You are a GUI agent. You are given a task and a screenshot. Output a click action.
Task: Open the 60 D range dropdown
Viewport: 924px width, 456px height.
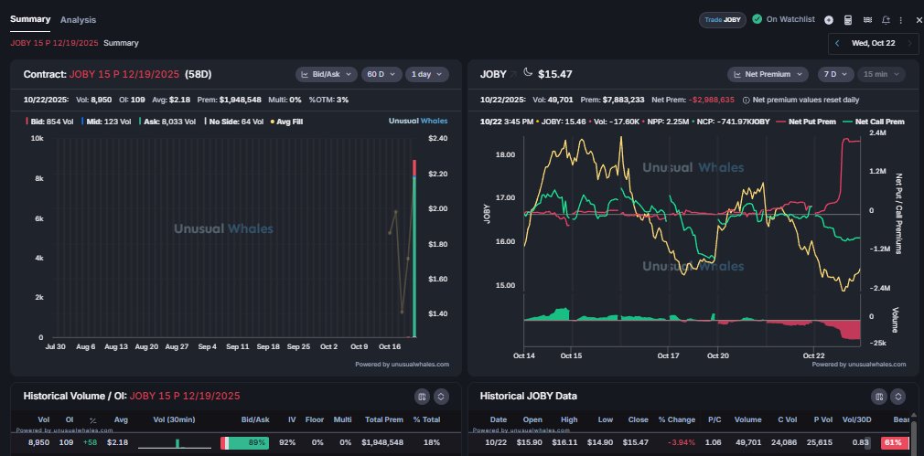click(381, 74)
